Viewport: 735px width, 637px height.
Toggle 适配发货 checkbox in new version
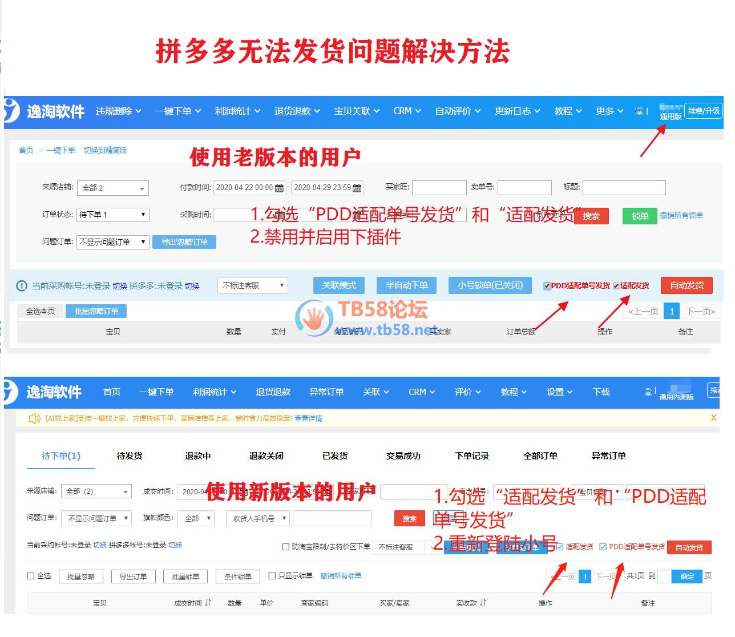point(560,547)
